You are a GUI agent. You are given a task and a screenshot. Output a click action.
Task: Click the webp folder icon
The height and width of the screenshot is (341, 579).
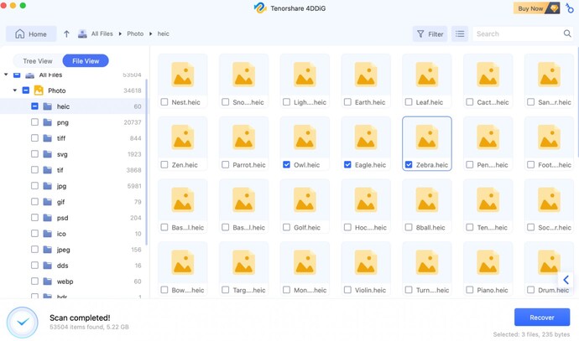(47, 282)
